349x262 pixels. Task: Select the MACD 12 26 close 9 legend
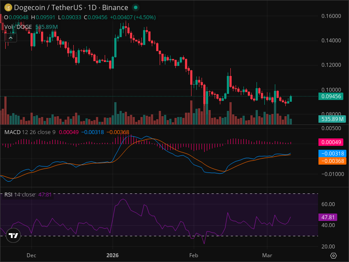pos(30,132)
